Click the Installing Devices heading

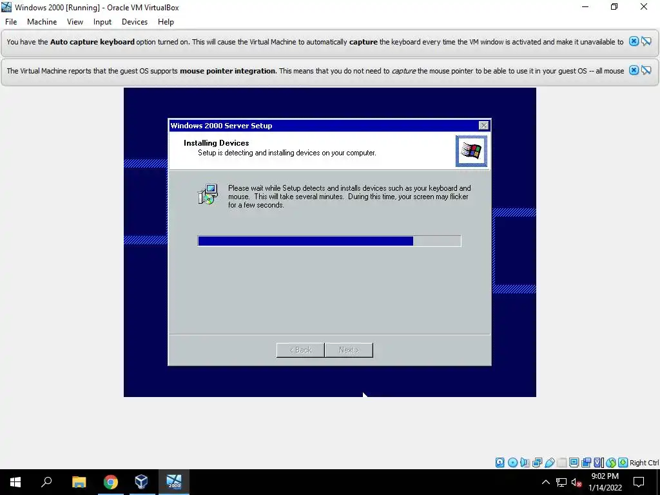click(x=217, y=142)
